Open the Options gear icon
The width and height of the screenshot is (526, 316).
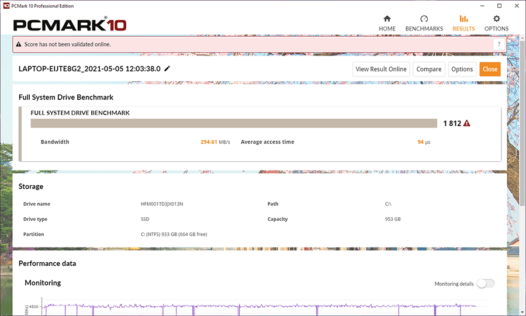(x=496, y=19)
